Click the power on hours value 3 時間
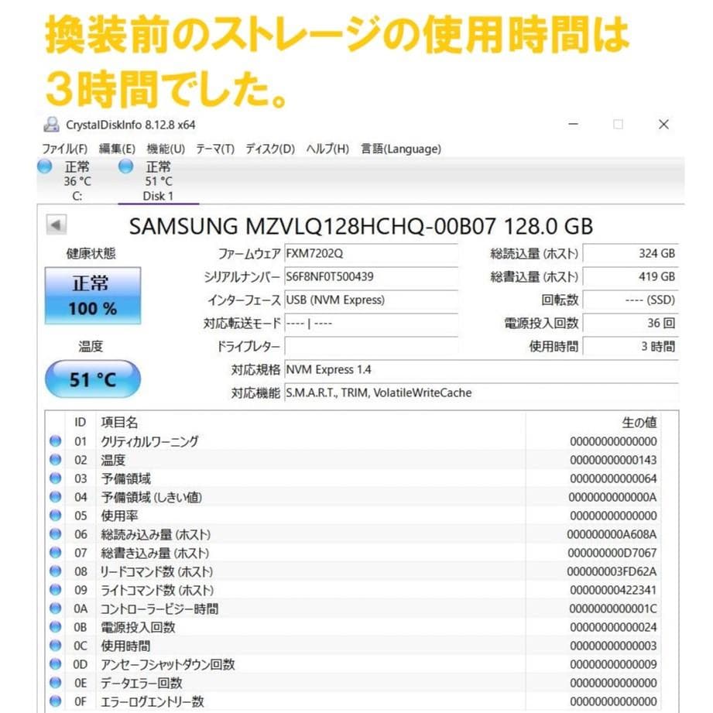713x713 pixels. [631, 347]
